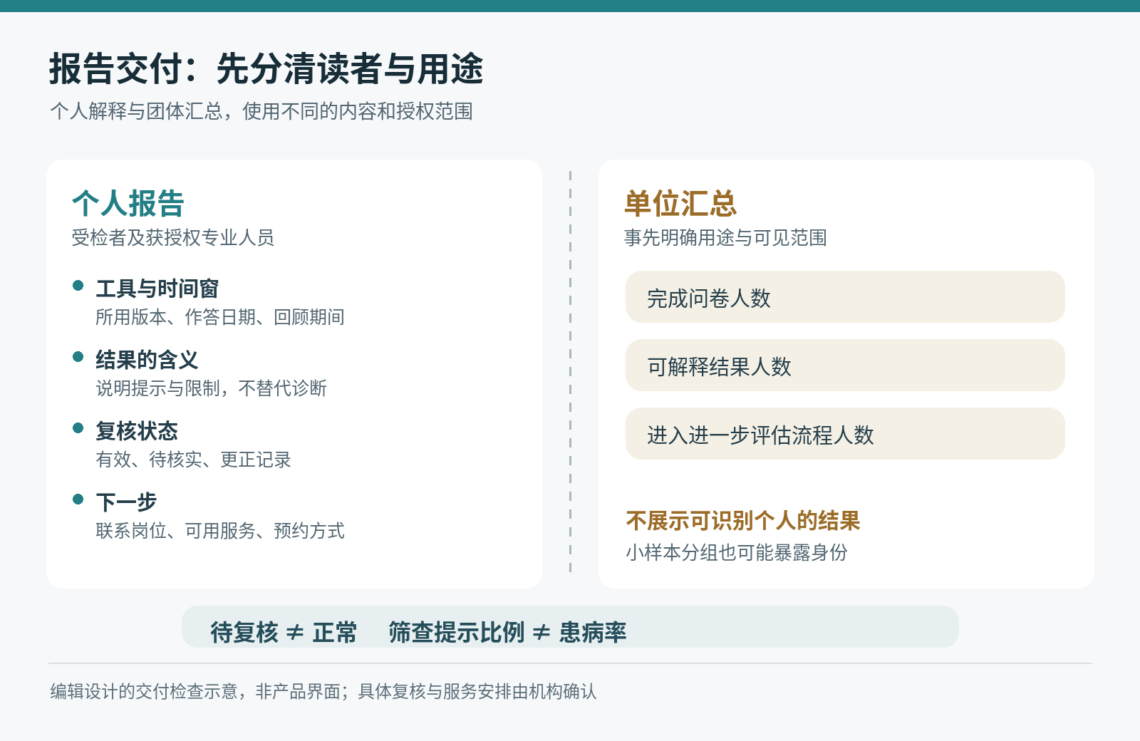Click the line 所用版本、作答日期、回顾期间
Screen dimensions: 1140x741
(x=220, y=317)
